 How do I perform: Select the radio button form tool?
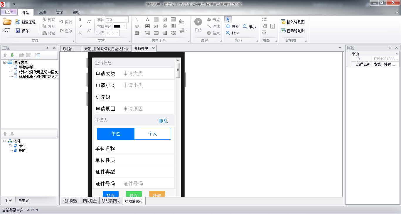(x=165, y=26)
